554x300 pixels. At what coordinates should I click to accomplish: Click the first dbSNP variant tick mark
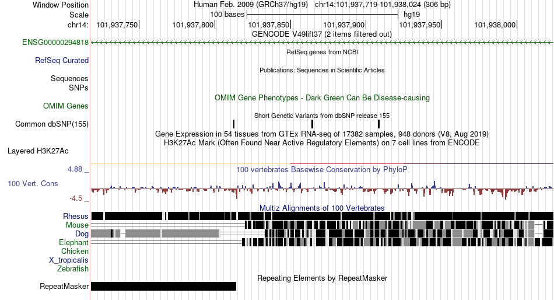point(234,124)
